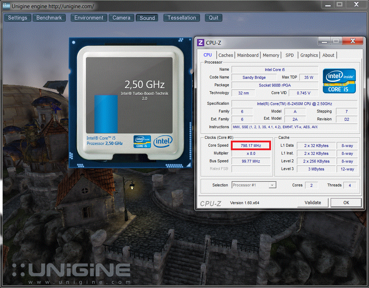
Task: Click the Name field Intel Core i5
Action: (x=275, y=70)
